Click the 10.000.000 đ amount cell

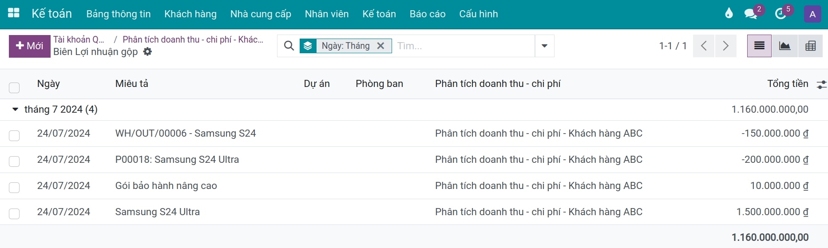coord(779,186)
